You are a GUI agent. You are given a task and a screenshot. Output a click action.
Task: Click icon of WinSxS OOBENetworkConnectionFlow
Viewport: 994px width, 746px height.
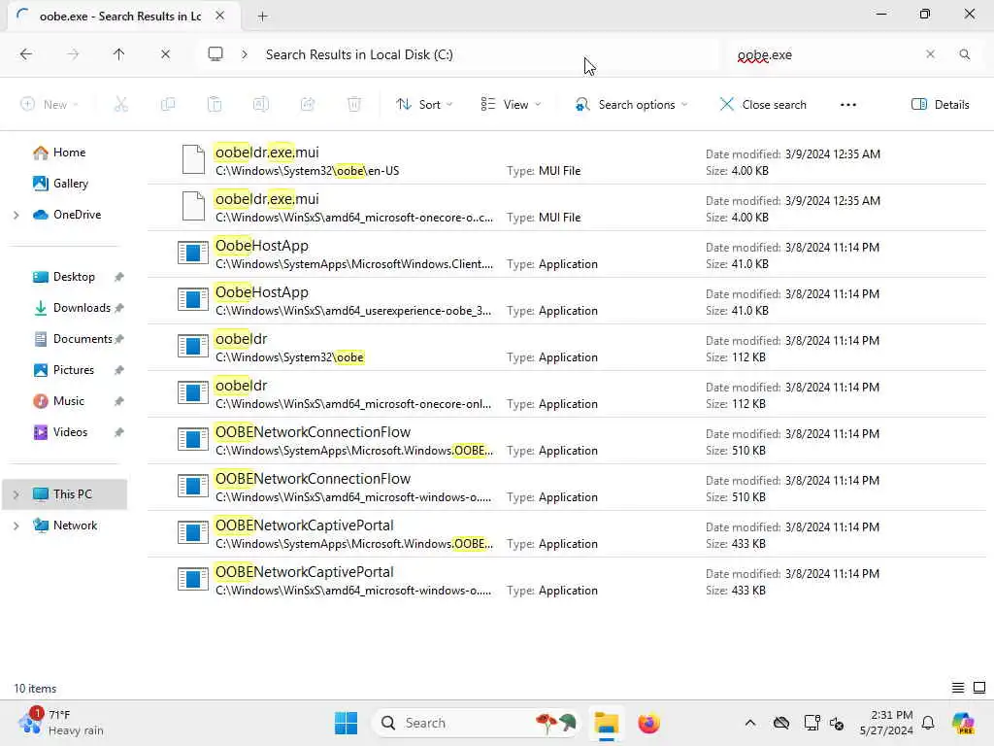point(193,486)
